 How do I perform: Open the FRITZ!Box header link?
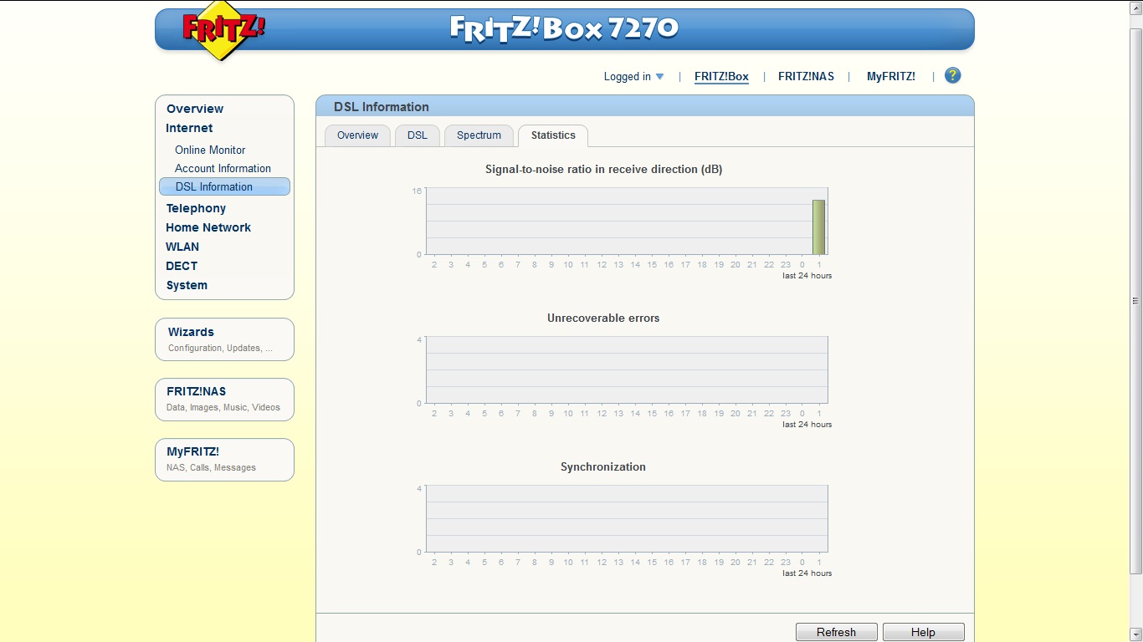tap(721, 76)
